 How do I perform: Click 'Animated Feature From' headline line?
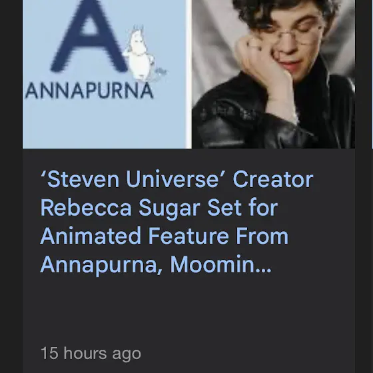[x=164, y=236]
